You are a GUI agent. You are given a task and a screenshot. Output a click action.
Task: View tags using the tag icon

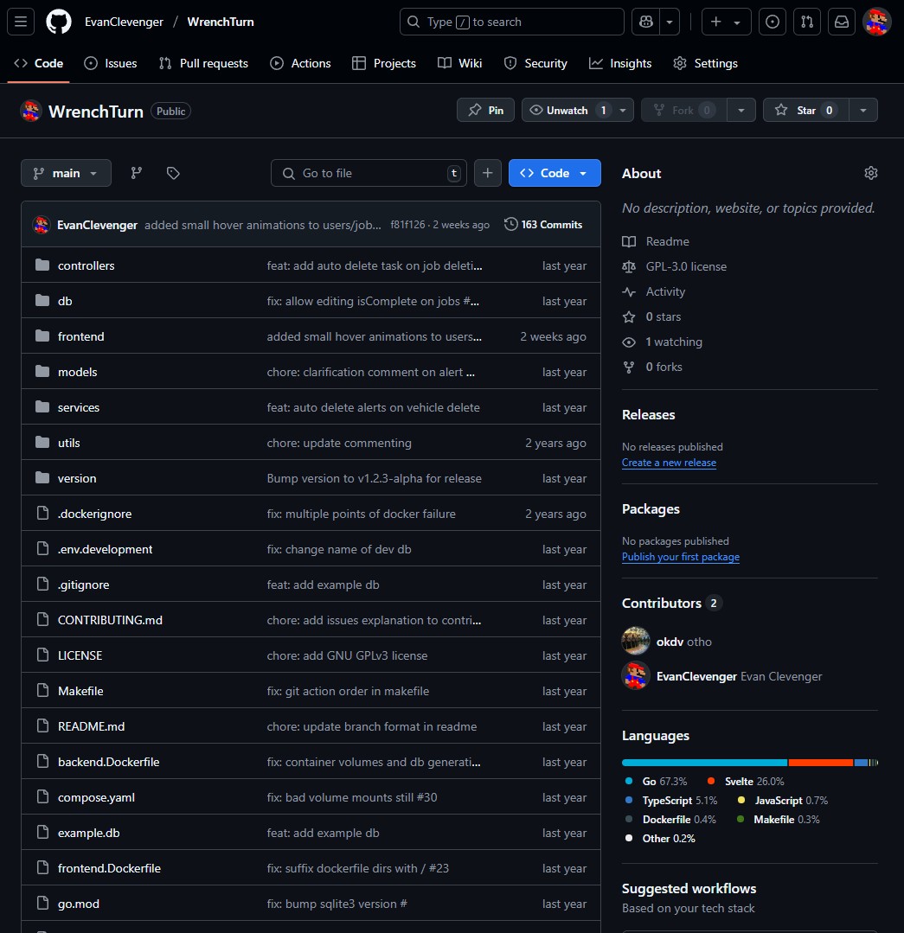click(x=173, y=173)
